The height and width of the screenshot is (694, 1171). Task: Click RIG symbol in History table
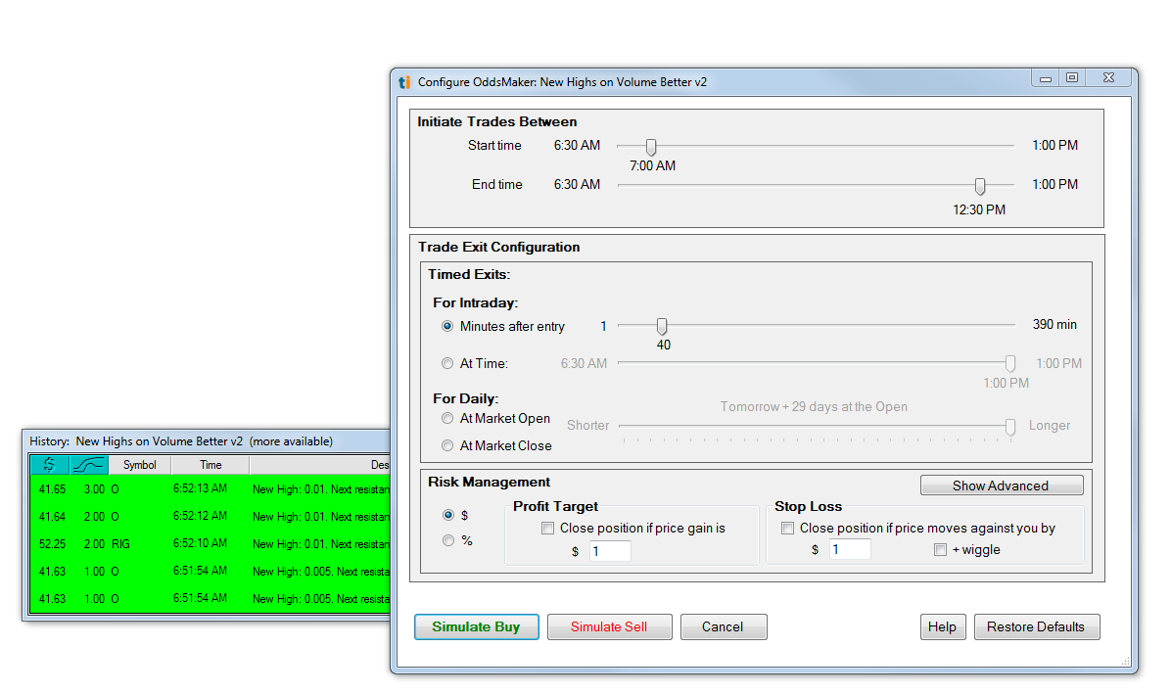(x=121, y=544)
